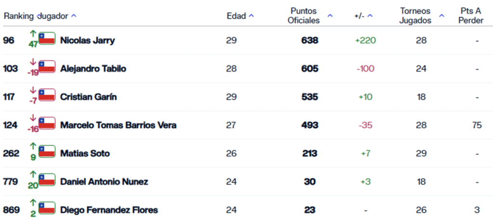Image resolution: width=493 pixels, height=223 pixels.
Task: Sort by +/- column arrow
Action: [x=370, y=16]
